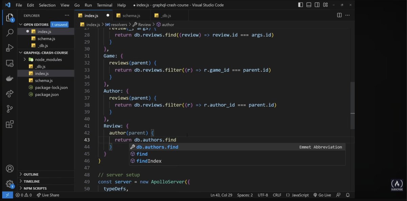Click the Ln 43, Col 29 indicator
Viewport: 407px width, 201px height.
221,195
